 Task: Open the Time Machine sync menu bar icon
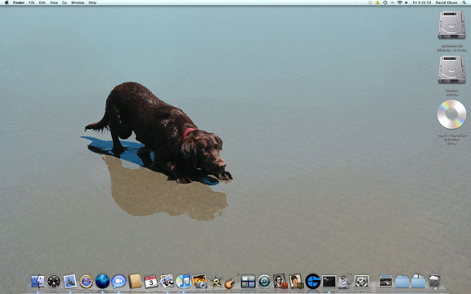click(385, 2)
